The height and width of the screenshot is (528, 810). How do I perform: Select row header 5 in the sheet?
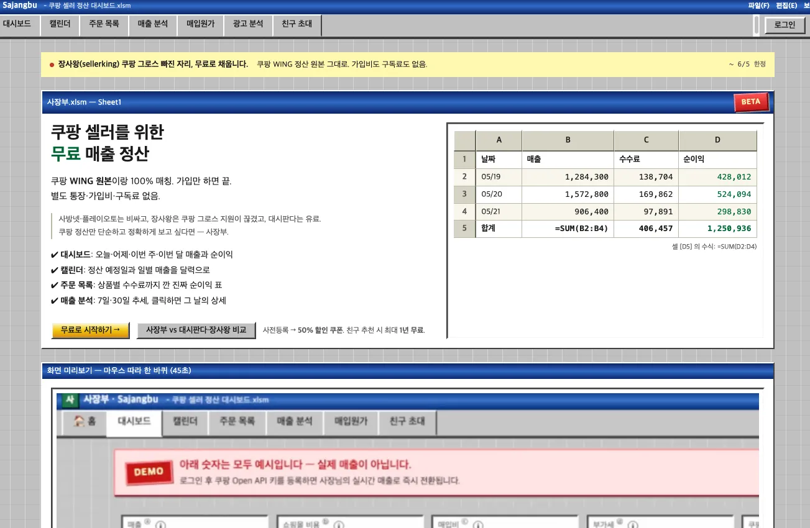464,229
